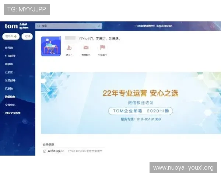Compose a new message with 写邮件 button
The width and height of the screenshot is (221, 177).
(x=11, y=37)
